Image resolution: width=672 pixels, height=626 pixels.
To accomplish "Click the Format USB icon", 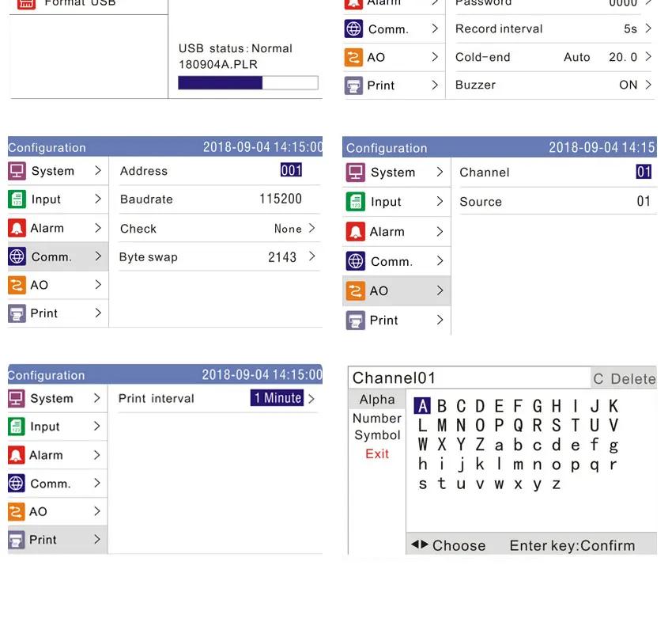I will click(x=26, y=3).
